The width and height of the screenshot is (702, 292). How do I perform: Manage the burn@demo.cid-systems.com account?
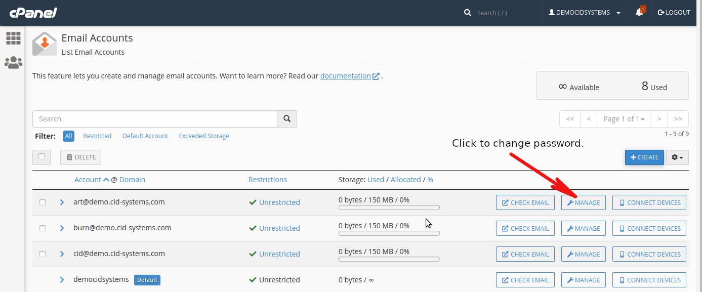pyautogui.click(x=584, y=228)
